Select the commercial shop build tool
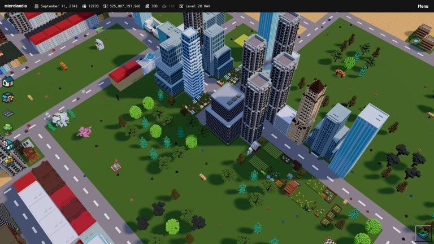Viewport: 434px width, 244px height. click(7, 97)
